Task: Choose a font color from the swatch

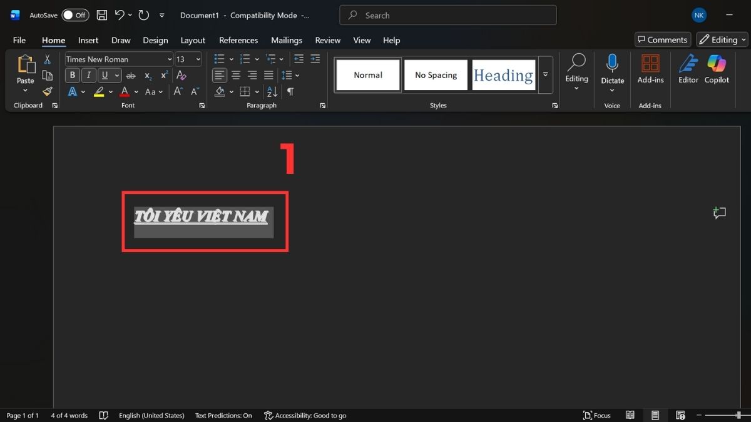Action: tap(124, 92)
